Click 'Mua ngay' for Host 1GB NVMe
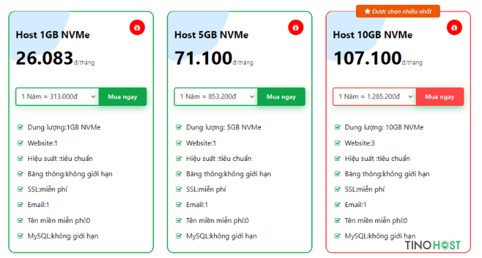 tap(123, 97)
